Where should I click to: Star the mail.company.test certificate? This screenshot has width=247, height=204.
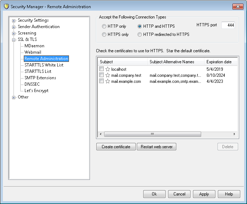point(108,75)
